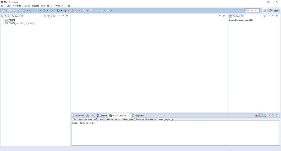This screenshot has width=281, height=151.
Task: Expand the CORE1_bsp project tree node
Action: (3, 23)
